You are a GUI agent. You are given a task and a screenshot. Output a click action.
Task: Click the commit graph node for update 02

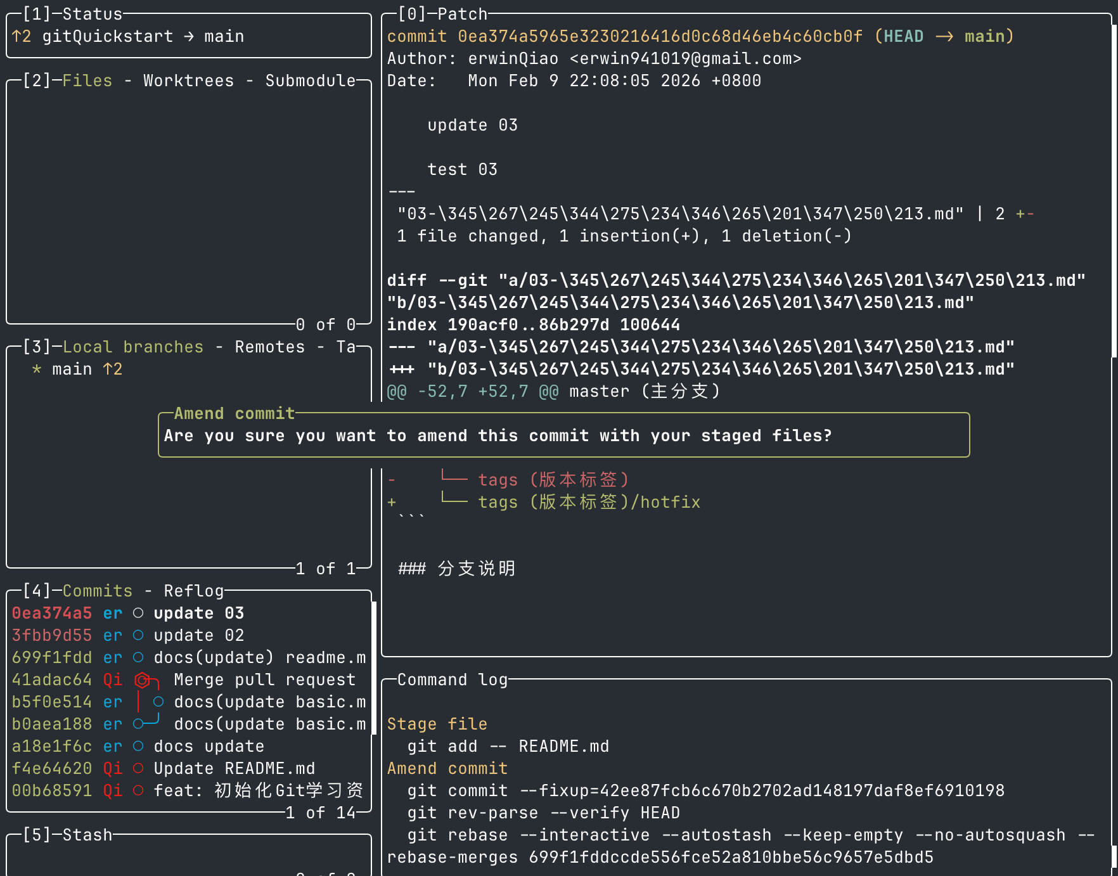(138, 635)
